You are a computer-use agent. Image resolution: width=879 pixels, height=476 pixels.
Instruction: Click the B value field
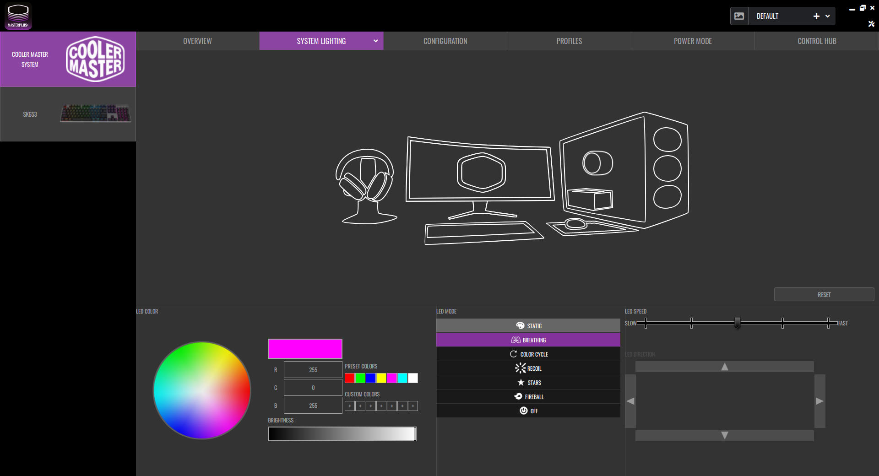click(313, 406)
